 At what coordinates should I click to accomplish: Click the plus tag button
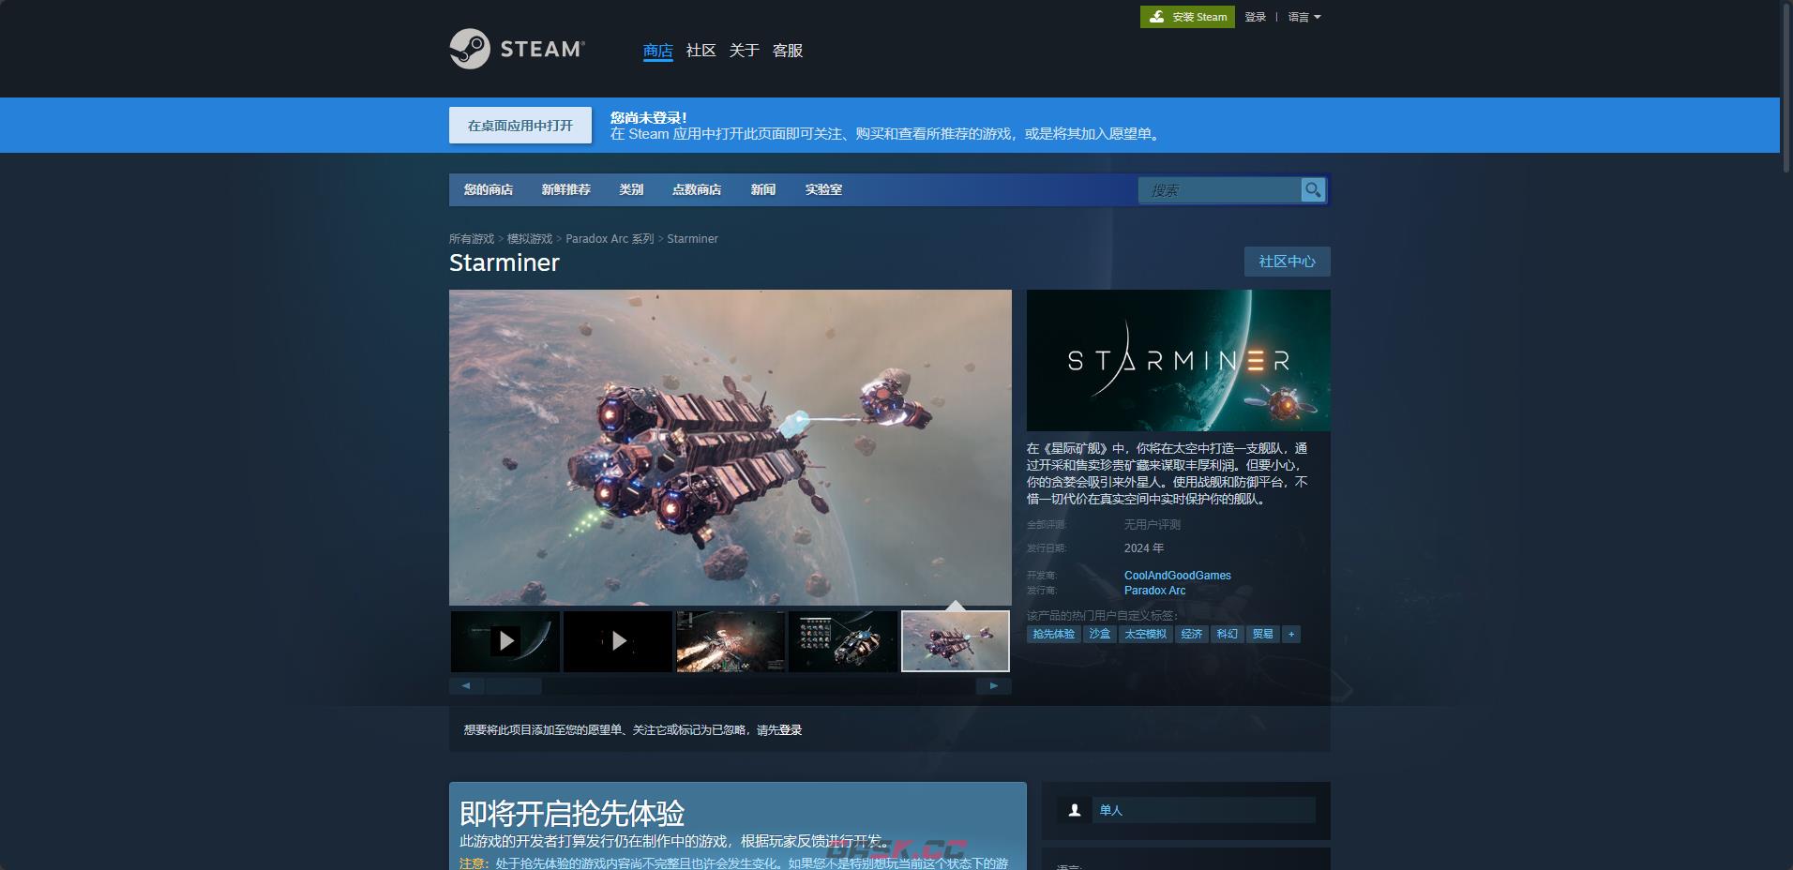pyautogui.click(x=1291, y=634)
